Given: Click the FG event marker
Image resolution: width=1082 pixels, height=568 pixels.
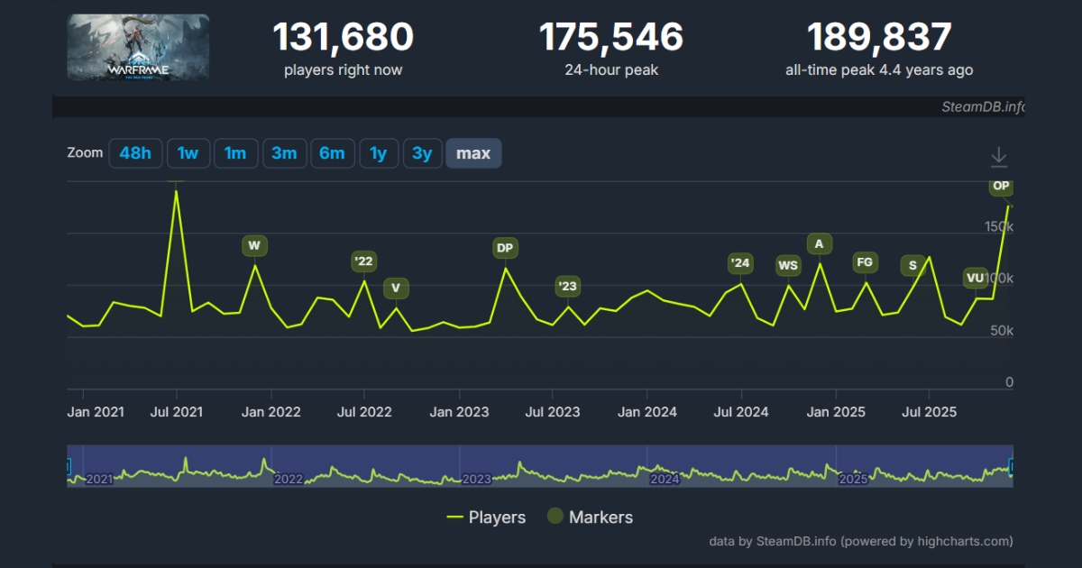Looking at the screenshot, I should (x=864, y=262).
